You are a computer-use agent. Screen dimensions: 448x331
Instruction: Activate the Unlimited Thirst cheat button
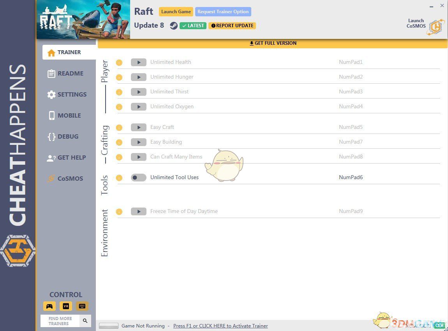139,92
